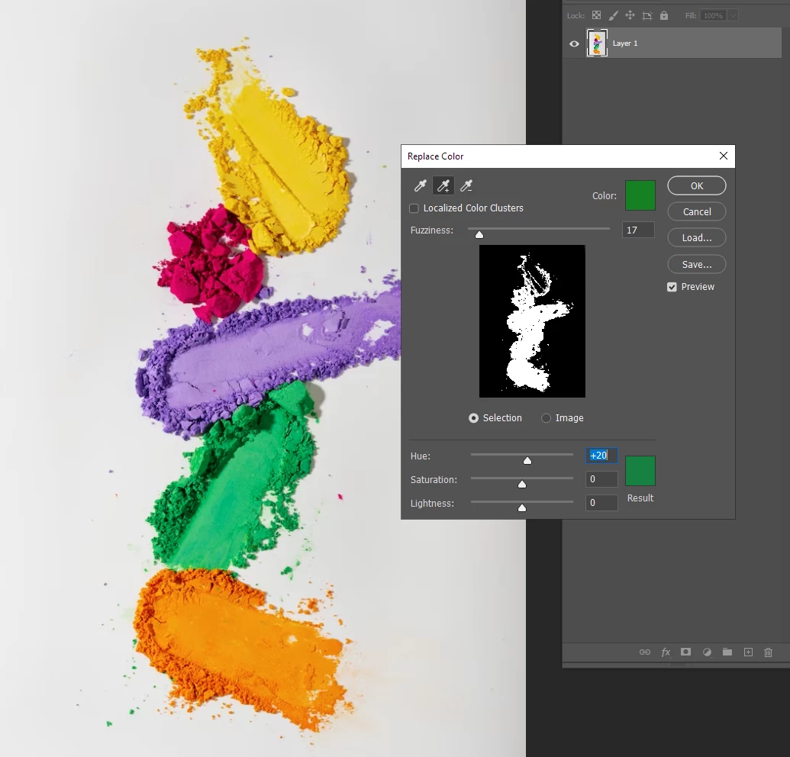Click the Lightness value field
The image size is (790, 757).
coord(601,503)
